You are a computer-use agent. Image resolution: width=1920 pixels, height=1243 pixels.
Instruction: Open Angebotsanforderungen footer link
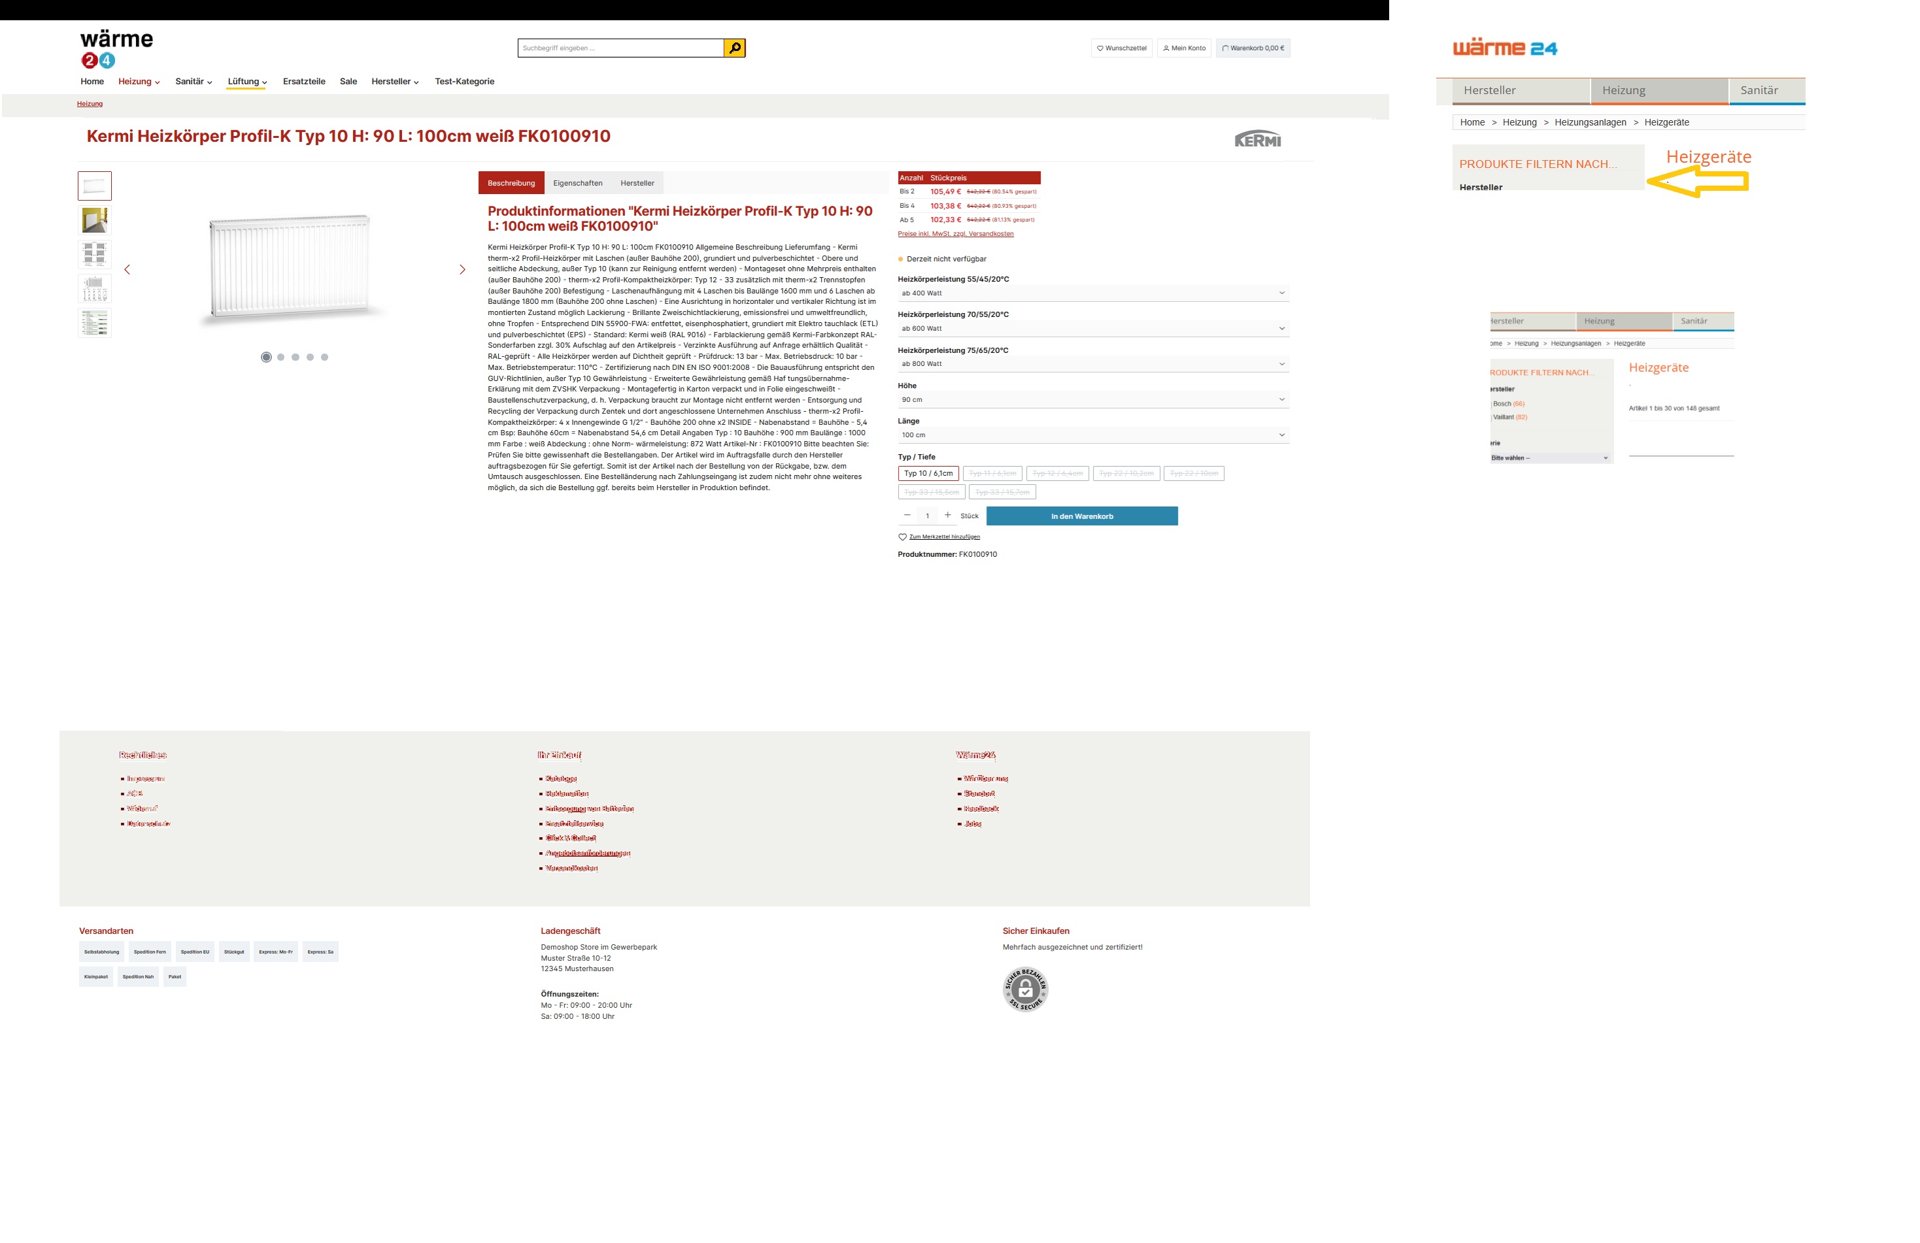pyautogui.click(x=588, y=854)
